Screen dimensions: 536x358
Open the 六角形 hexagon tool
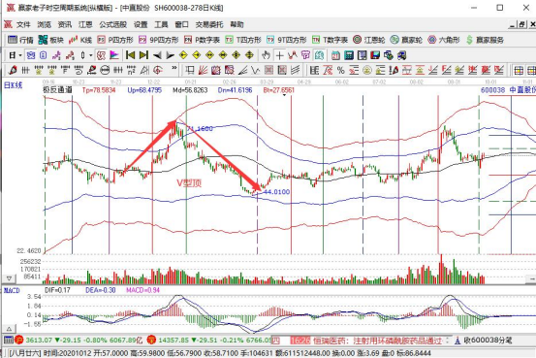[443, 40]
